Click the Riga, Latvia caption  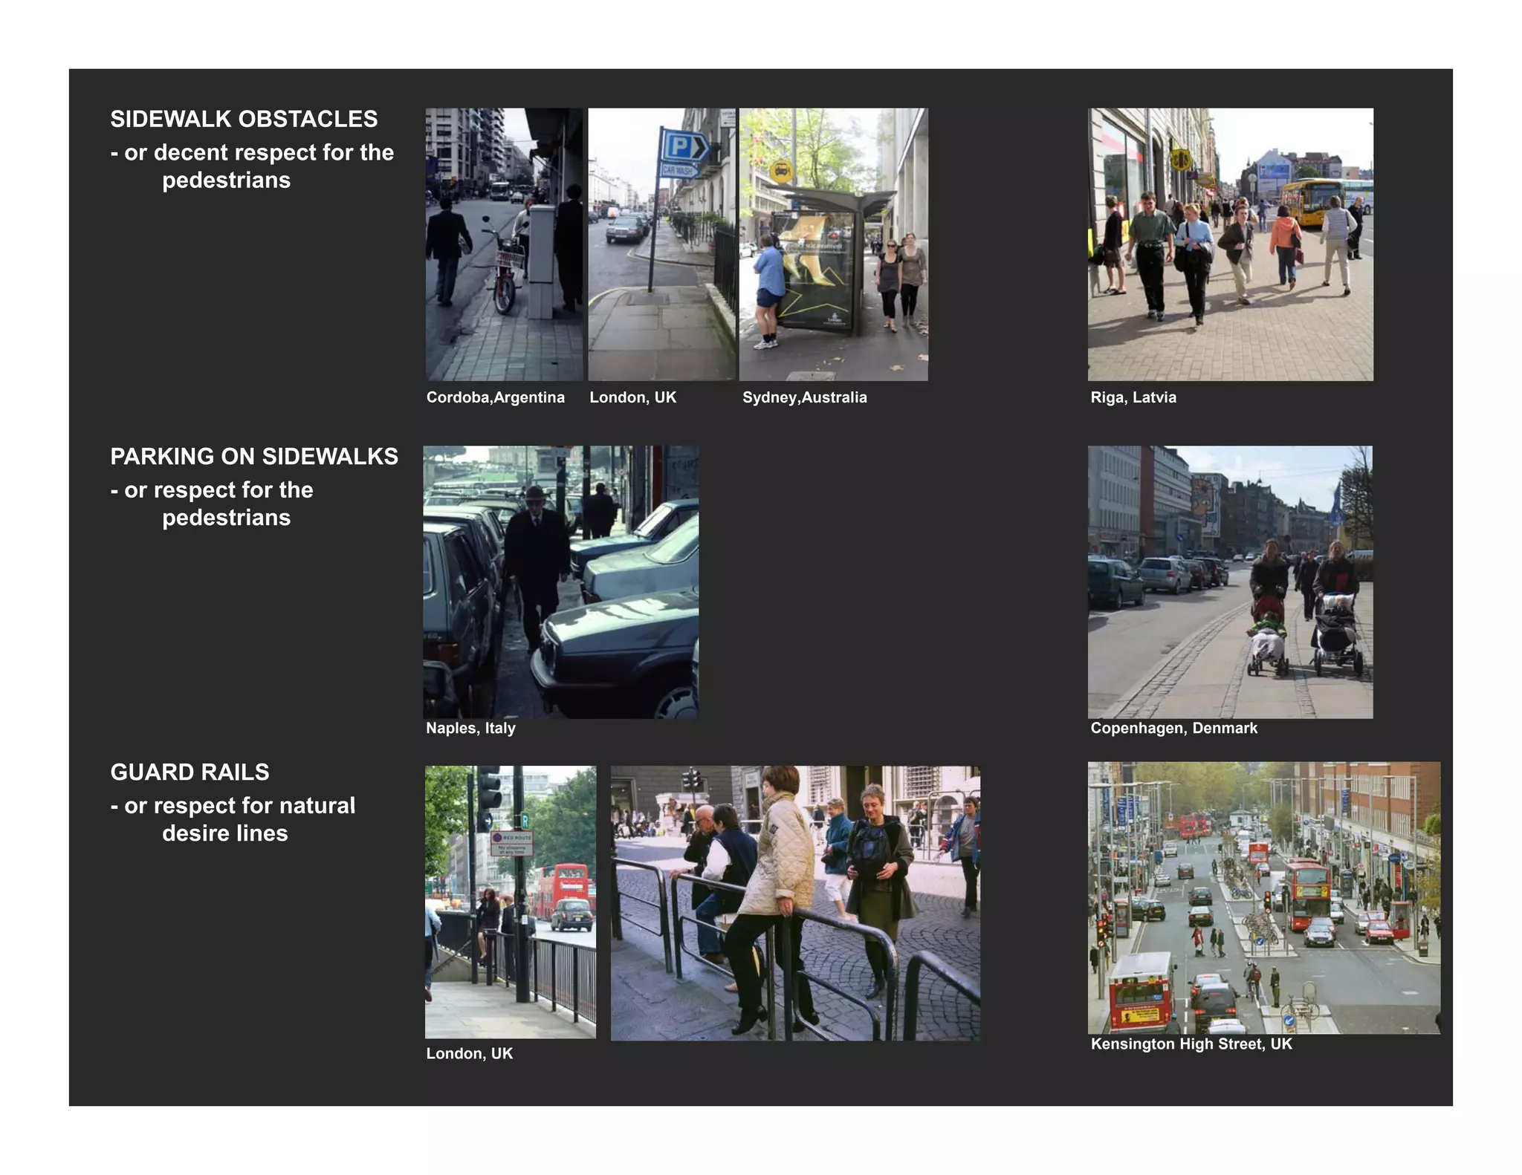point(1133,397)
